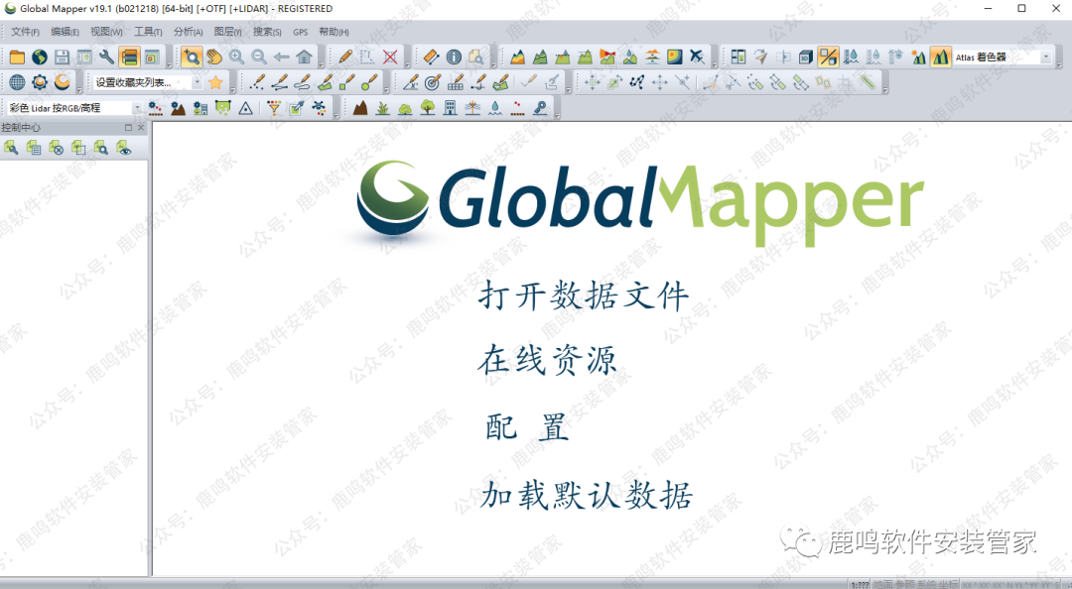Image resolution: width=1072 pixels, height=589 pixels.
Task: Expand the 彩色 Lidar 按RGB/高程 dropdown
Action: click(136, 108)
